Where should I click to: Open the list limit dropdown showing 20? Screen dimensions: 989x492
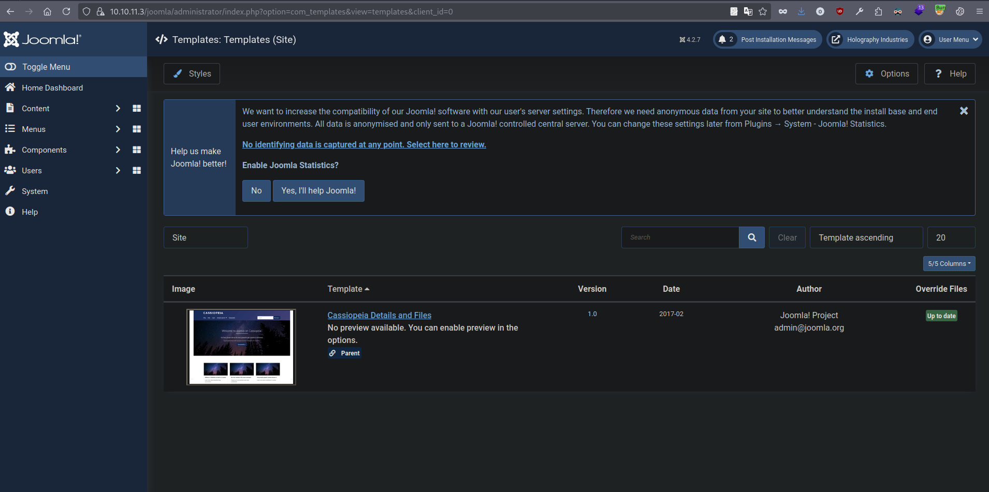[x=951, y=237]
